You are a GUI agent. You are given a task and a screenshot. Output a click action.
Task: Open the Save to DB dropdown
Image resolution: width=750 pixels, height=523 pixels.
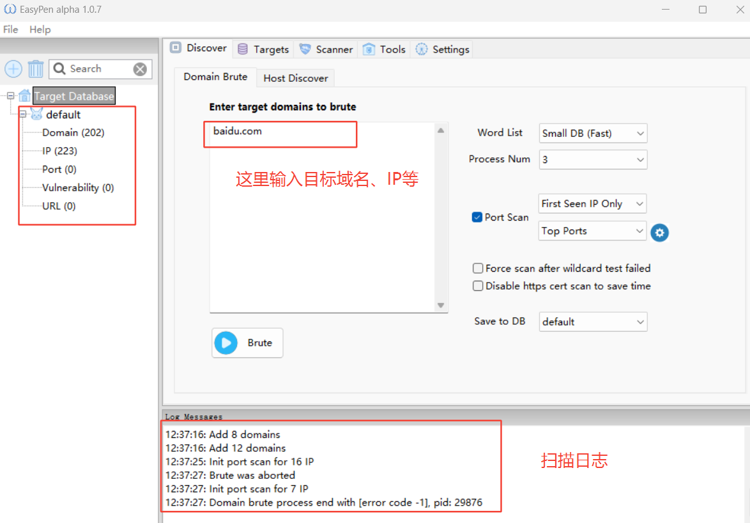(593, 322)
